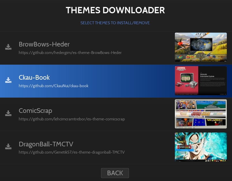Open the BrowBows-Heder preview thumbnail
The width and height of the screenshot is (232, 181).
click(x=201, y=47)
